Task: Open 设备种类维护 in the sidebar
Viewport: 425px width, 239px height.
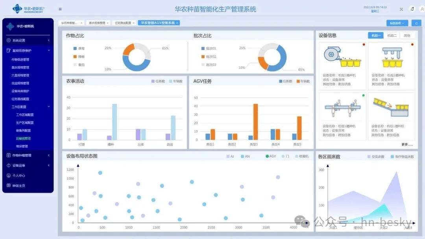Action: 20,91
